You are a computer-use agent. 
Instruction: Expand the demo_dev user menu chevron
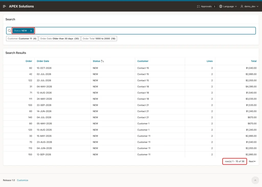[x=257, y=6]
